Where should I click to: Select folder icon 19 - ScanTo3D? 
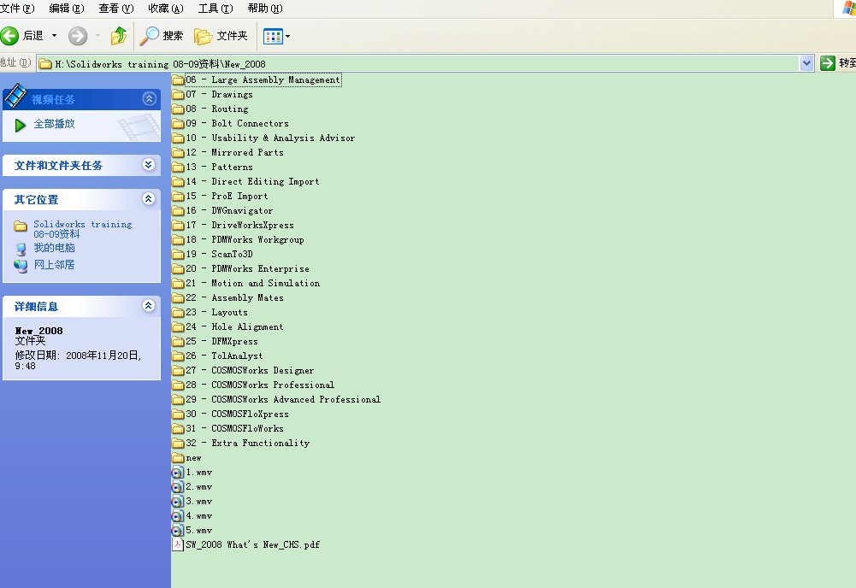[x=178, y=254]
